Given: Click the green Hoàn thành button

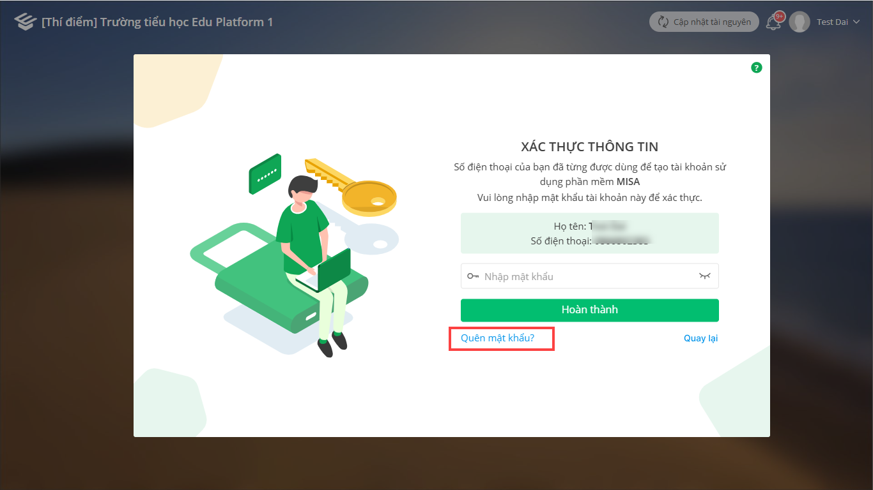Looking at the screenshot, I should [589, 310].
